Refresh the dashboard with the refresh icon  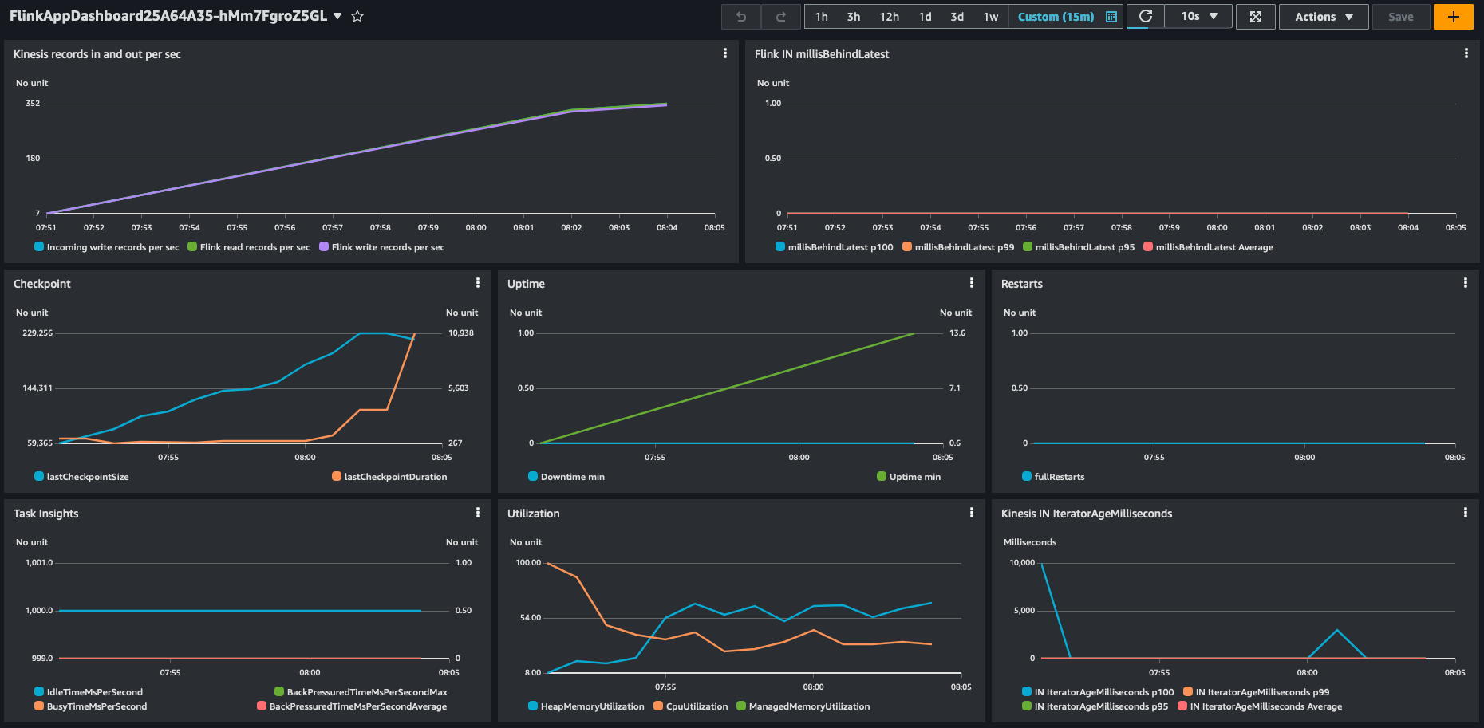tap(1145, 16)
